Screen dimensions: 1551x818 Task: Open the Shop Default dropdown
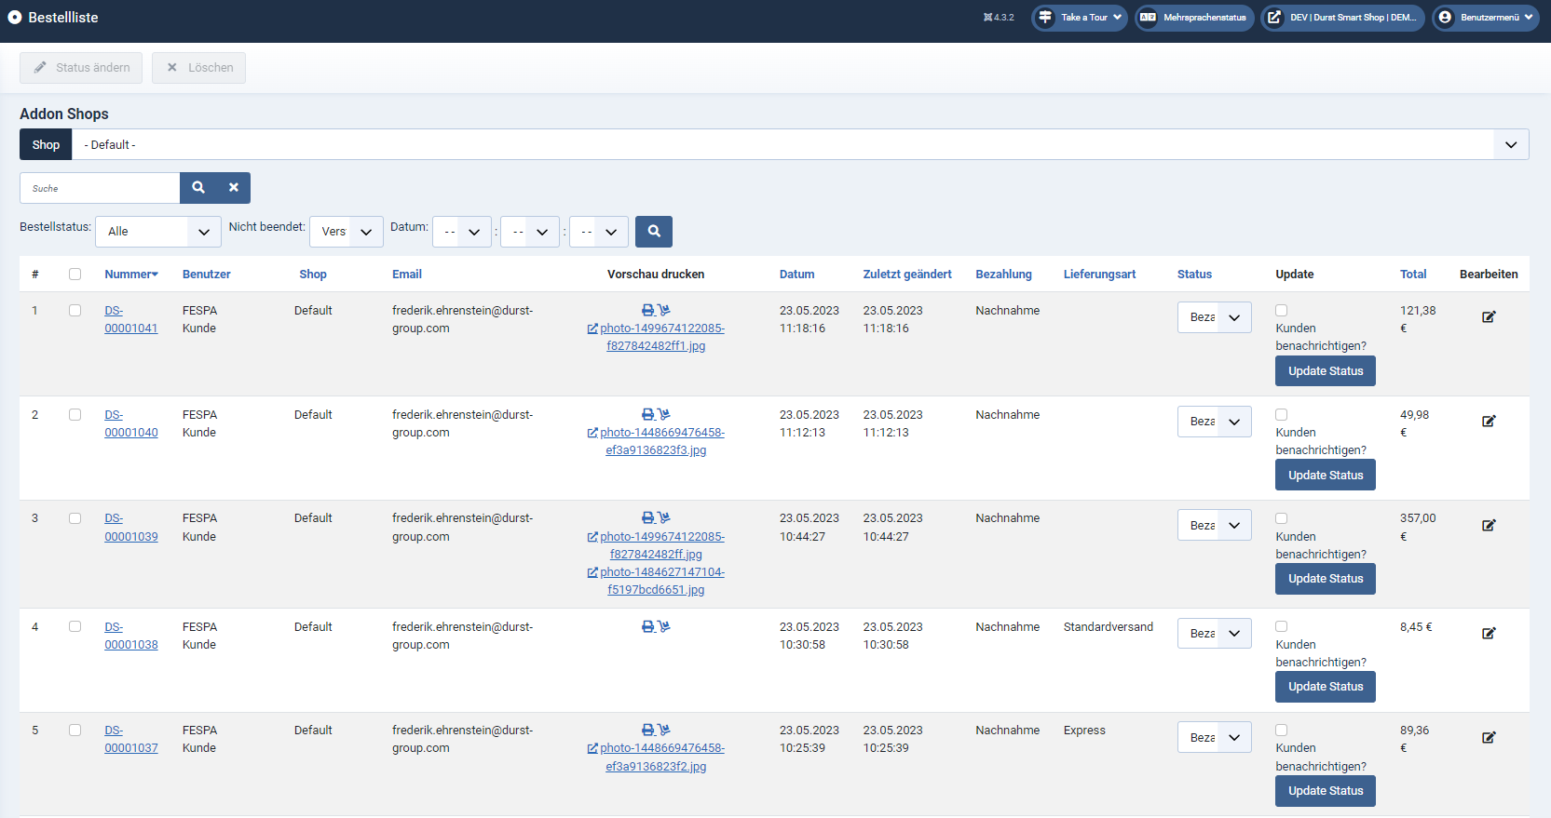[x=800, y=144]
